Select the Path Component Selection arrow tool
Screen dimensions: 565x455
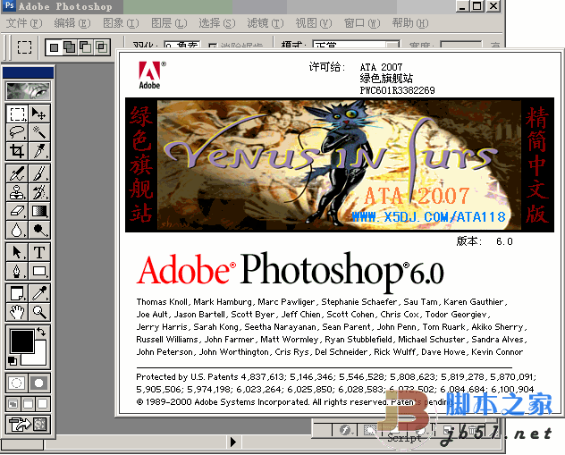pos(17,252)
